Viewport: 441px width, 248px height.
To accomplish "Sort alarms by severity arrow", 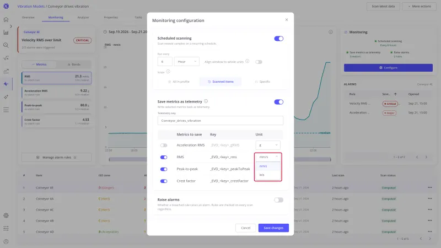I will 395,94.
